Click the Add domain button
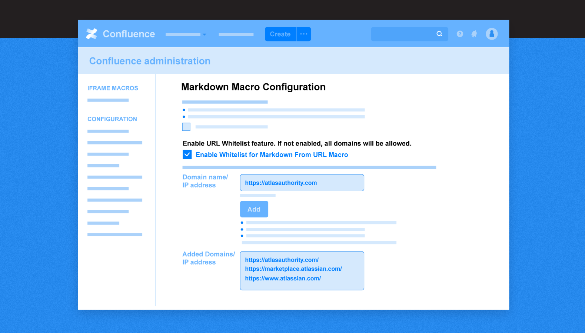The width and height of the screenshot is (585, 333). click(x=254, y=209)
